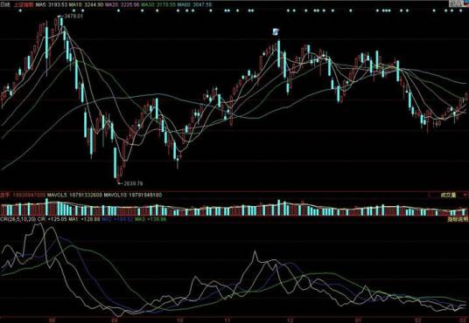469x323 pixels.
Task: Click the CR(26,5,10,20) indicator title
Action: pyautogui.click(x=18, y=219)
